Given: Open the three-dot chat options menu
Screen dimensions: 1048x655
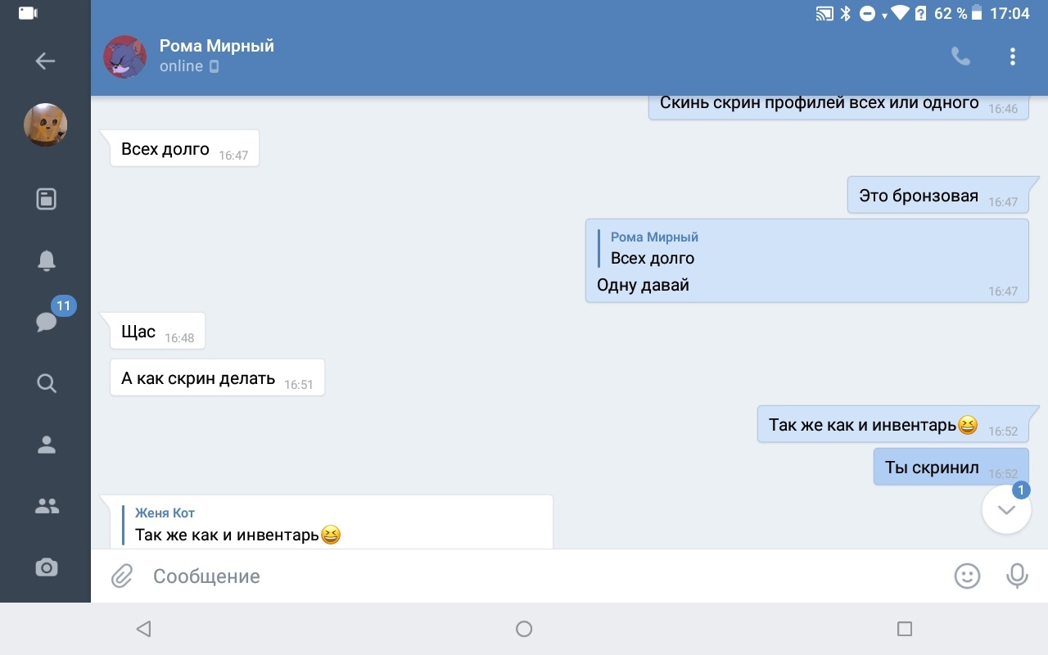Looking at the screenshot, I should (1013, 56).
